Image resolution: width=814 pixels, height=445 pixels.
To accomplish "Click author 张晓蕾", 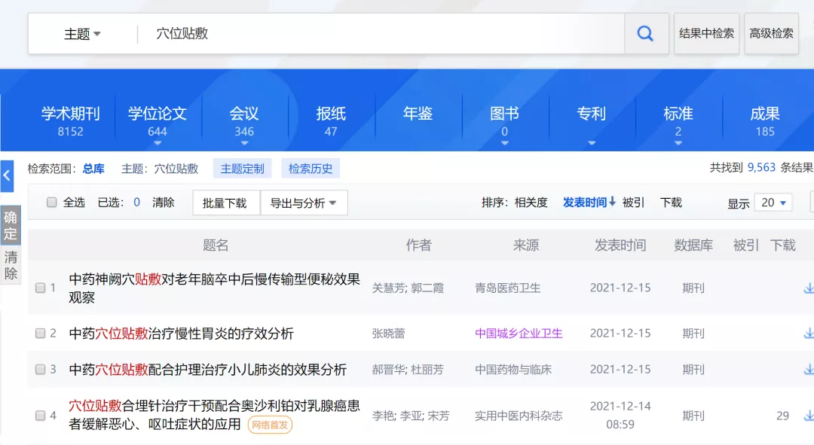I will click(x=388, y=334).
